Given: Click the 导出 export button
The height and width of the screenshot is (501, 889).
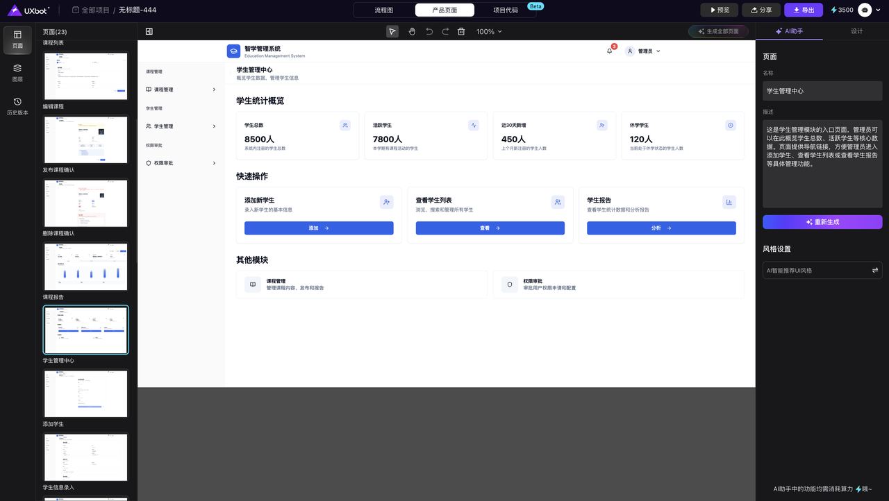Looking at the screenshot, I should point(804,10).
